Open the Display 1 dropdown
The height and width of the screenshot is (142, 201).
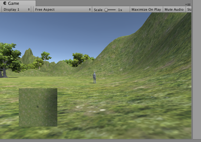point(17,10)
